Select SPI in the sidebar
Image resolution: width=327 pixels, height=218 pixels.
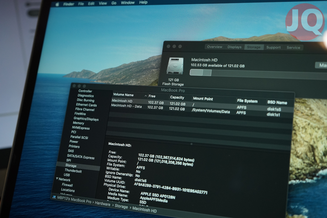point(69,161)
